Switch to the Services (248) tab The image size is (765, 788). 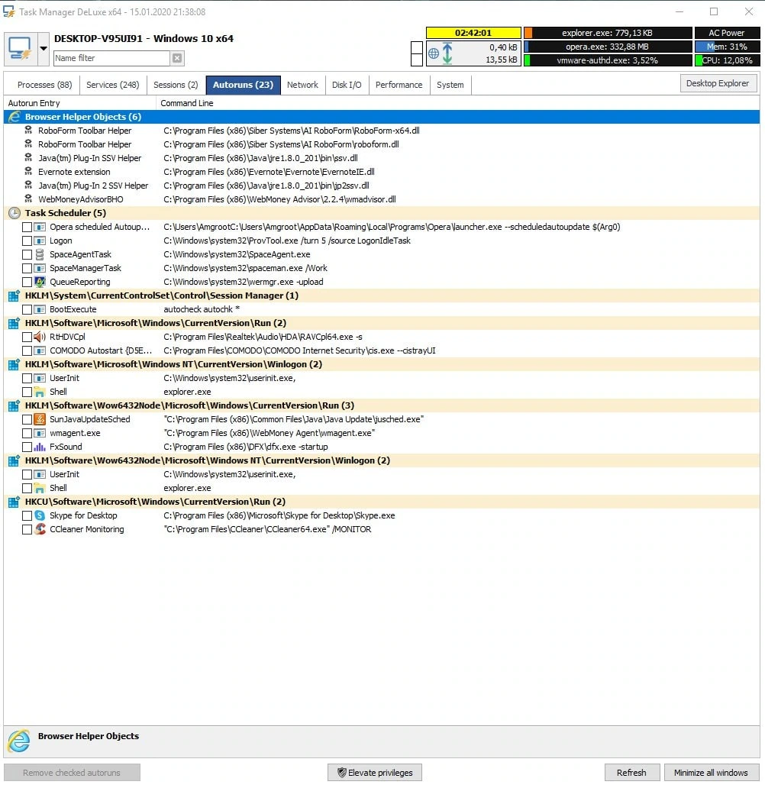(112, 85)
